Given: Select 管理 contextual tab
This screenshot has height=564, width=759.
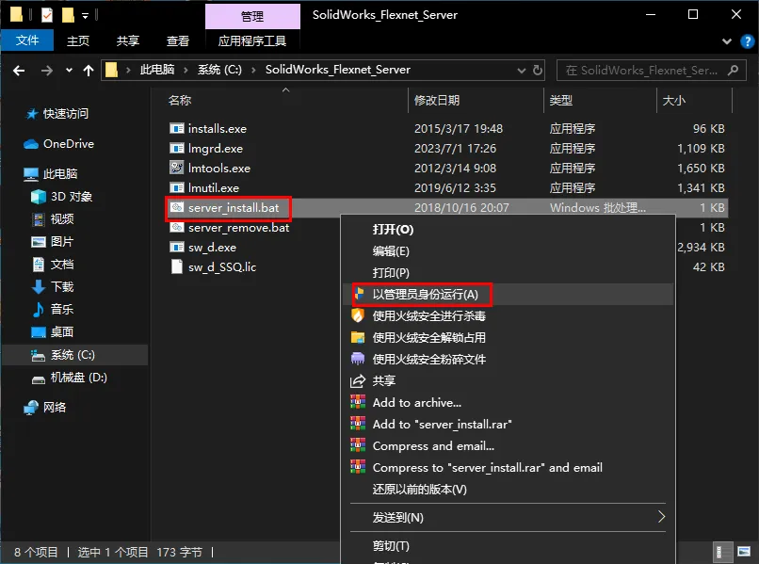Looking at the screenshot, I should tap(252, 16).
